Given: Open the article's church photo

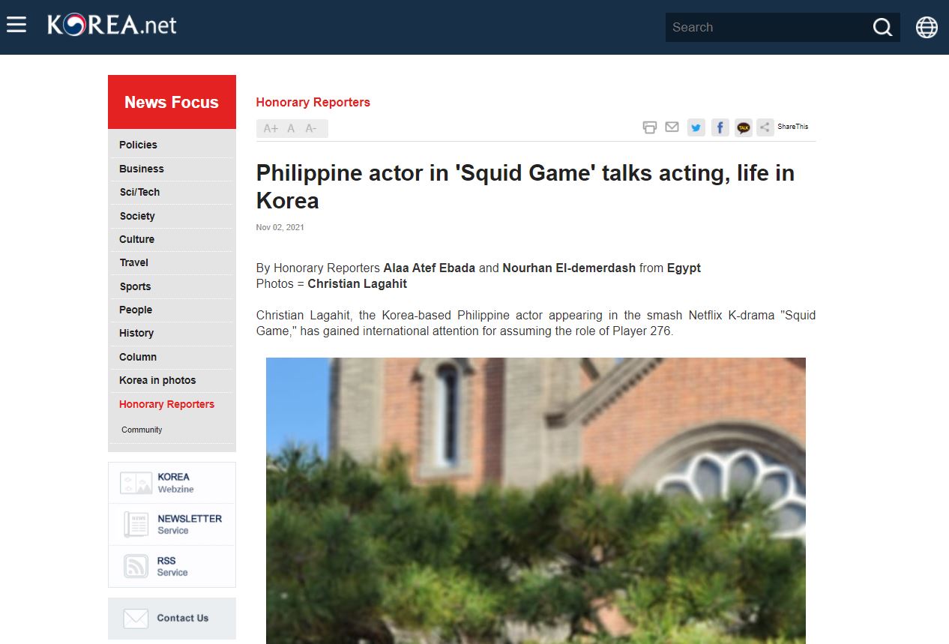Looking at the screenshot, I should (536, 501).
